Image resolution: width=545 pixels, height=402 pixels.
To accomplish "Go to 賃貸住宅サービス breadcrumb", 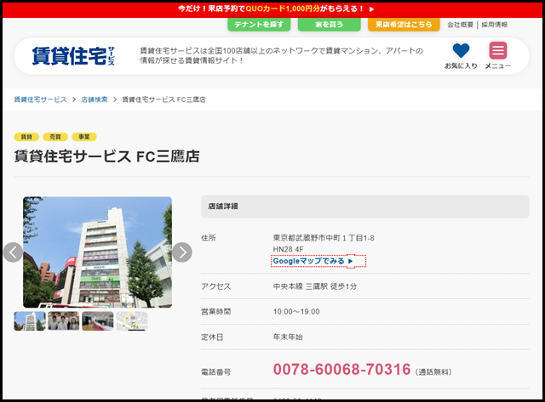I will tap(40, 99).
